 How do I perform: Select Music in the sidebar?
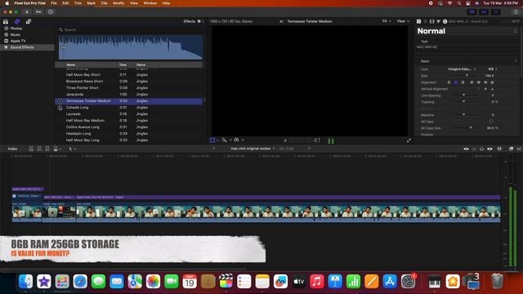[x=16, y=34]
